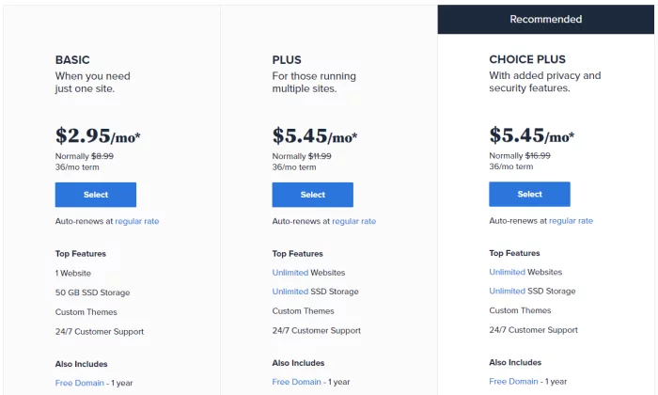This screenshot has height=395, width=658.
Task: Click Select button under the Basic plan
Action: click(96, 195)
